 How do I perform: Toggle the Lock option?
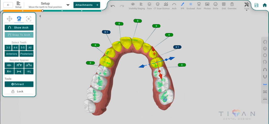pyautogui.click(x=18, y=92)
